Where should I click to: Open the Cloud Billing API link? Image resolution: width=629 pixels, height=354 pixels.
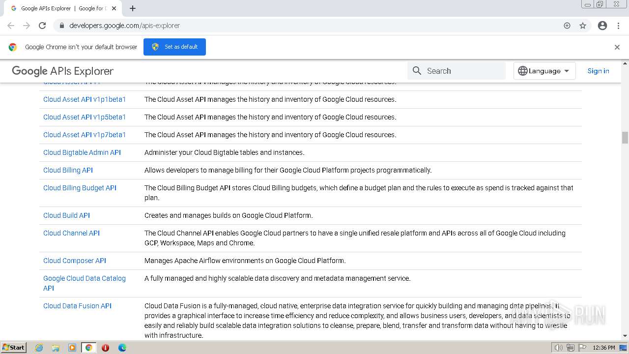click(68, 170)
